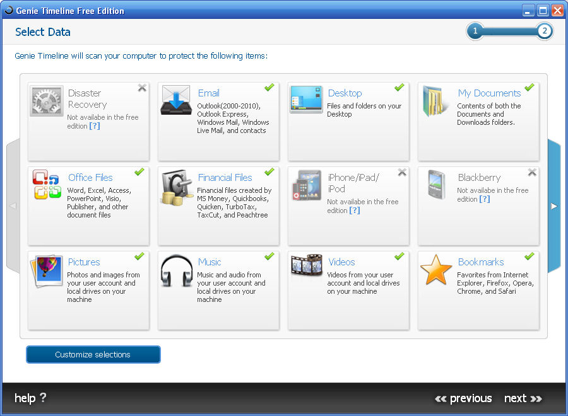Click the Pictures balloon photo icon

(47, 271)
